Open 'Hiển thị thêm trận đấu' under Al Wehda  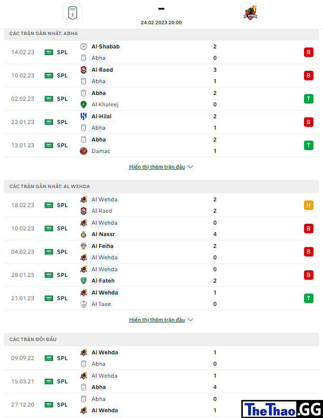click(x=157, y=320)
